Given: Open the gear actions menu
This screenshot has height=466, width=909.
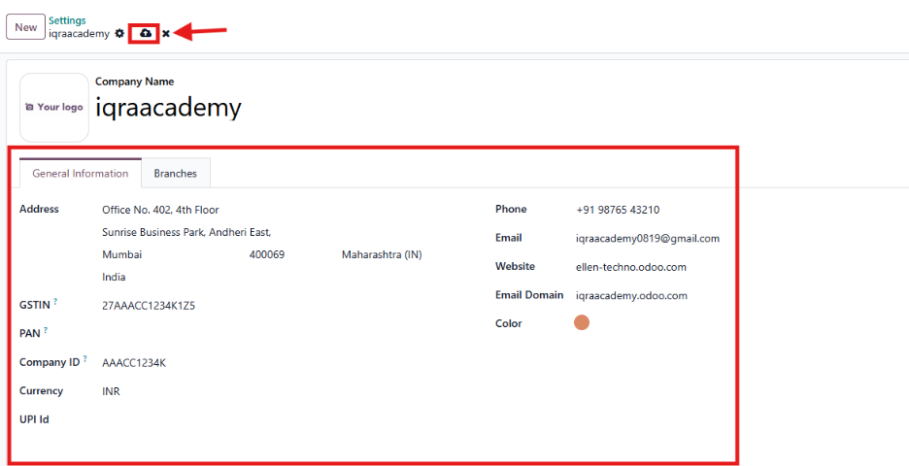Looking at the screenshot, I should pos(119,34).
